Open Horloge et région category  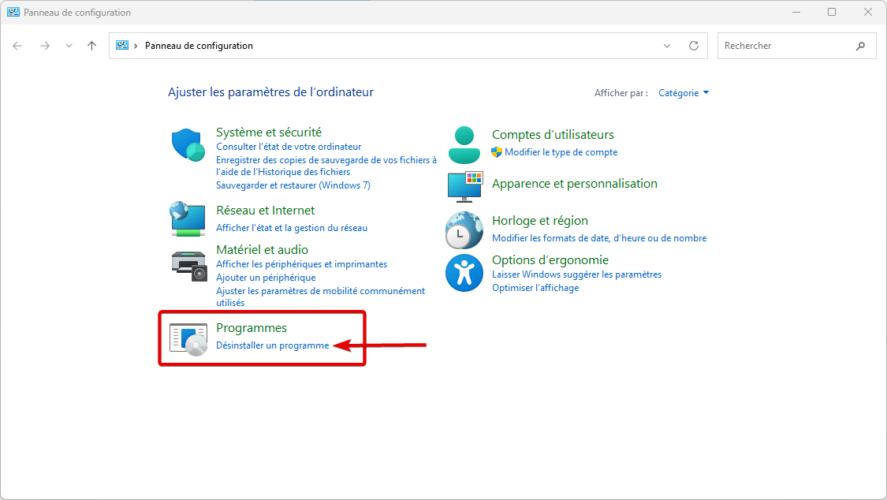(x=540, y=221)
